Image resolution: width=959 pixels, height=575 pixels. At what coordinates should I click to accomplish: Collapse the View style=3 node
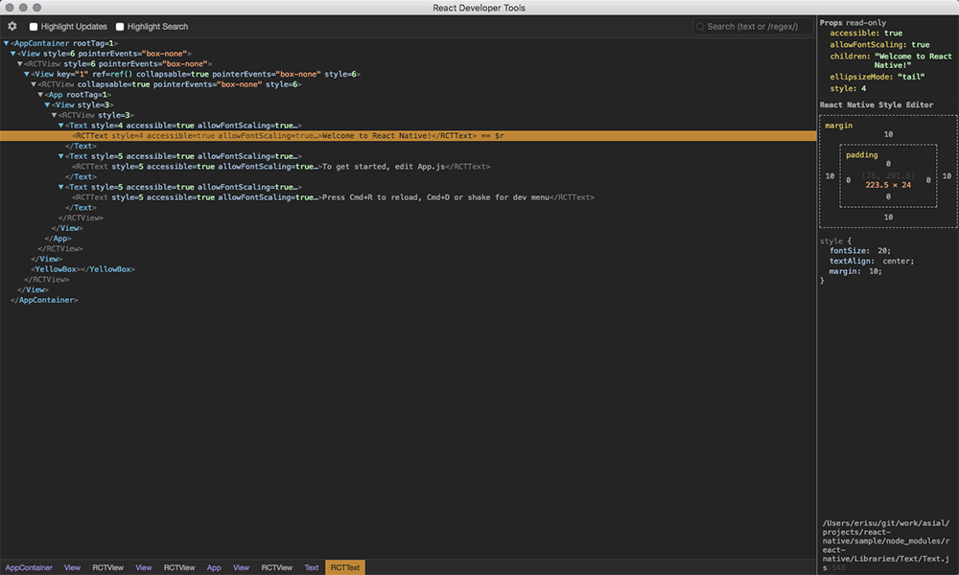[x=47, y=105]
